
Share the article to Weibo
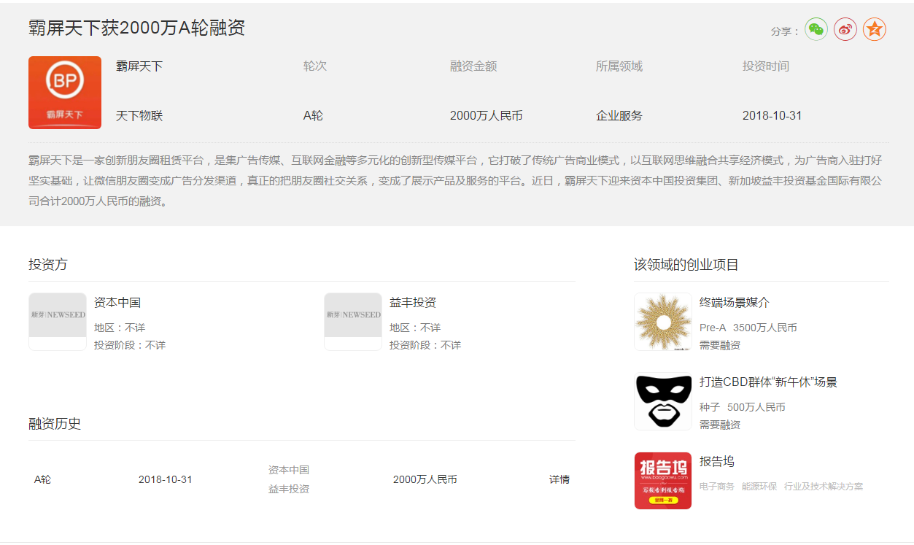845,29
